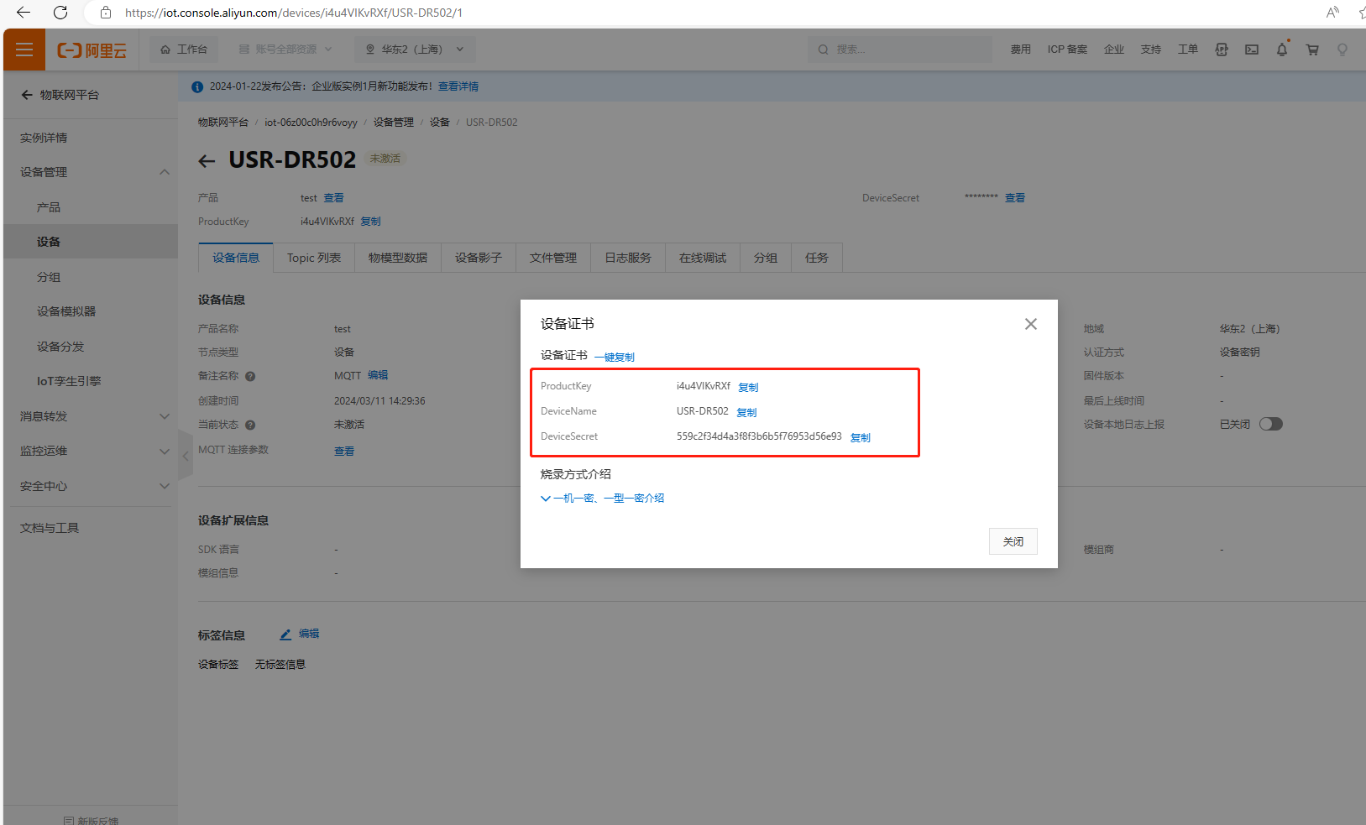Launch the Cloud Shell terminal icon
1366x825 pixels.
tap(1251, 50)
